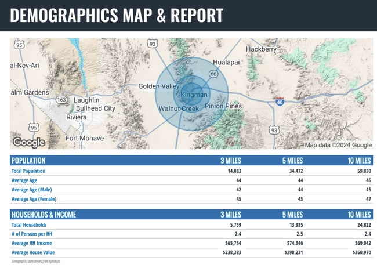The width and height of the screenshot is (377, 268).
Task: Click the Route 66 shield icon
Action: point(213,74)
